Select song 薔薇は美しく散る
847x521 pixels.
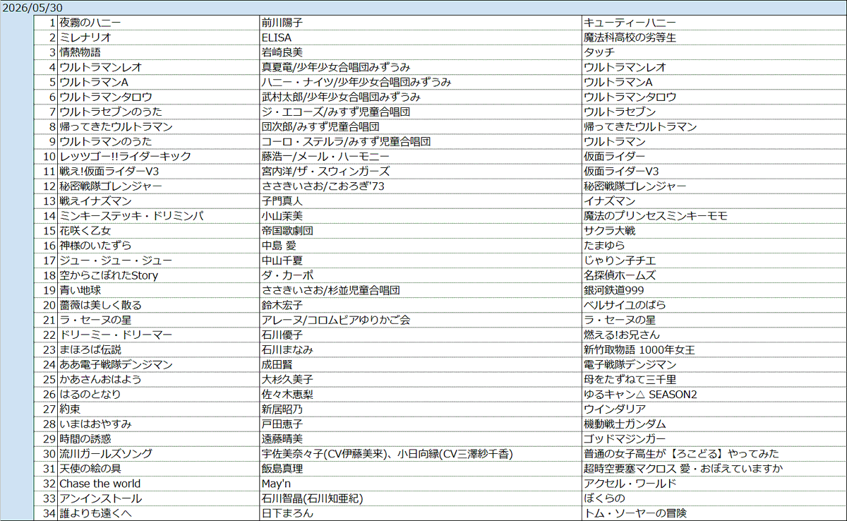[100, 304]
